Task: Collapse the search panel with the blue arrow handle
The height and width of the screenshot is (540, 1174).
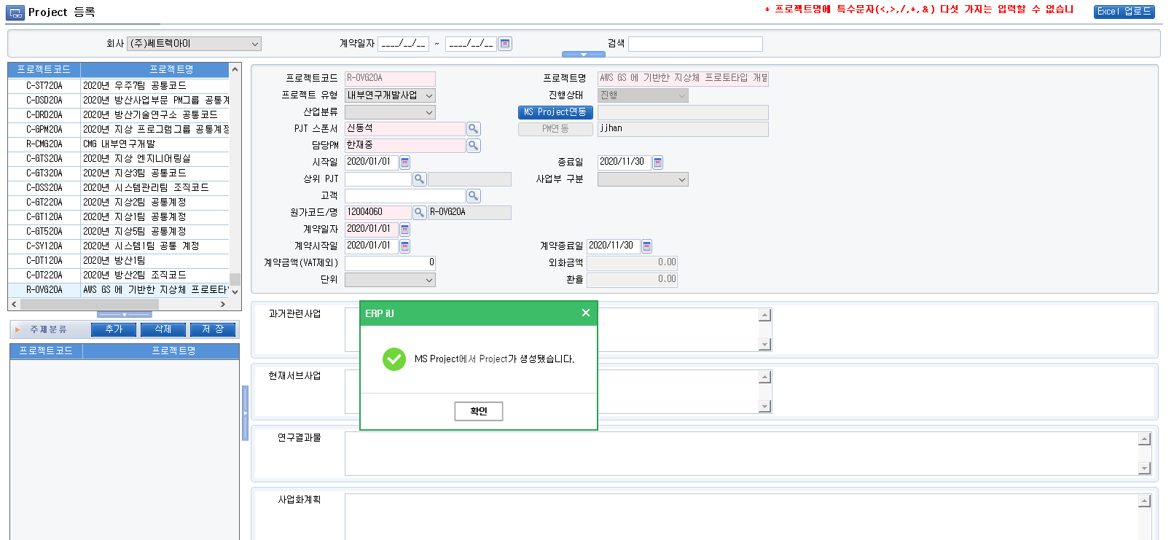Action: coord(583,55)
